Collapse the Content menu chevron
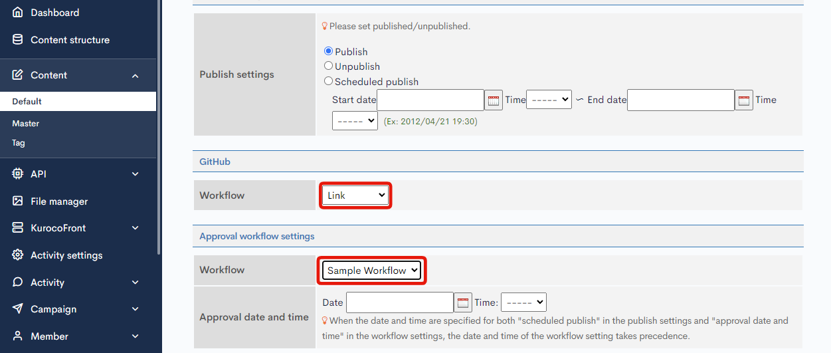This screenshot has width=831, height=353. coord(136,76)
